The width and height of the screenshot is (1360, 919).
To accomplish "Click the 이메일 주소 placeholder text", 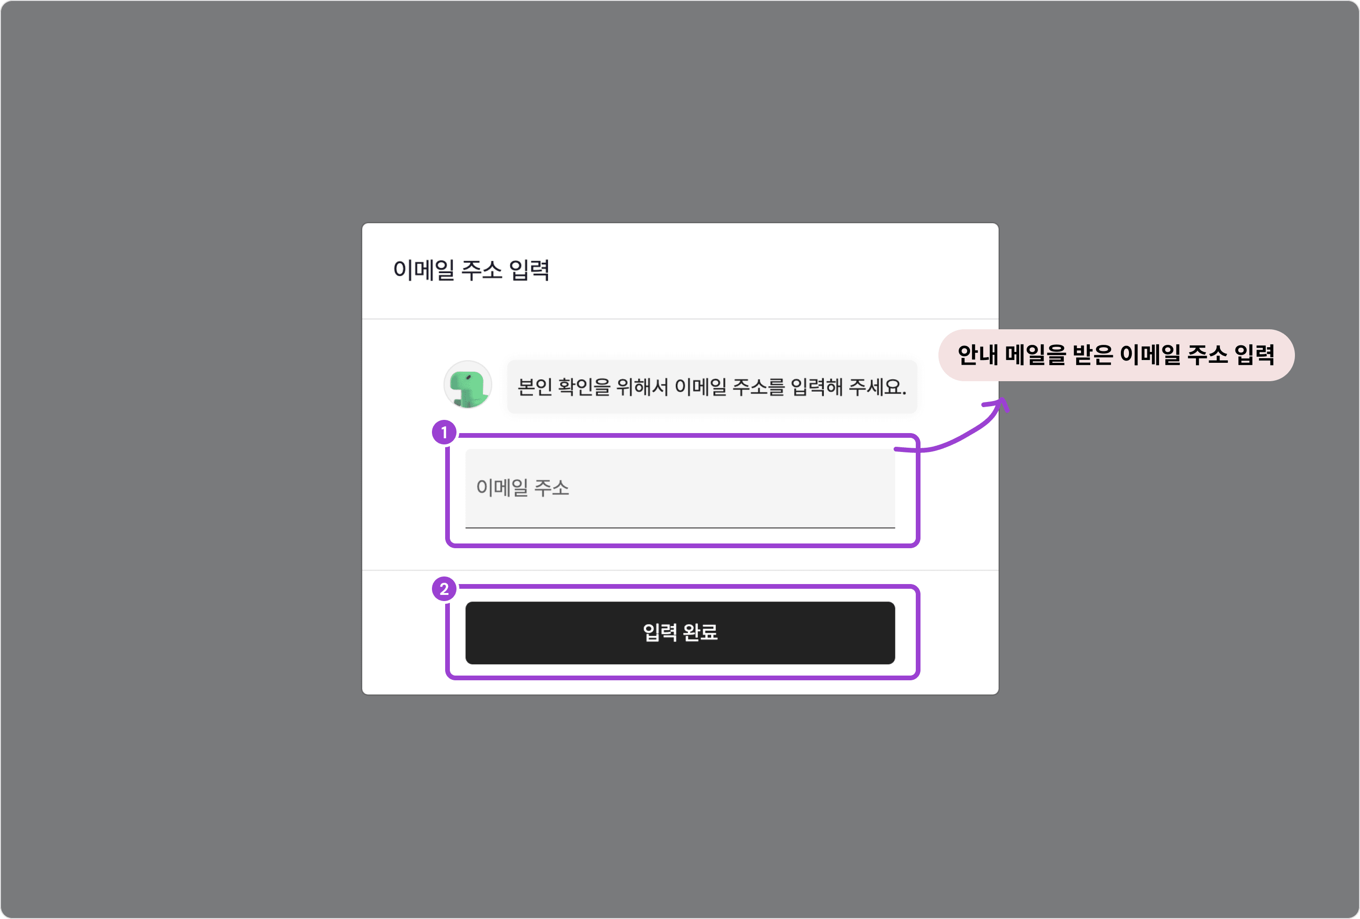I will pyautogui.click(x=522, y=488).
